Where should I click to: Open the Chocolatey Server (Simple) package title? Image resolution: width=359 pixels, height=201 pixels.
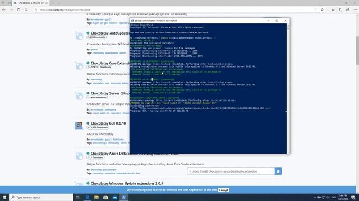(110, 93)
